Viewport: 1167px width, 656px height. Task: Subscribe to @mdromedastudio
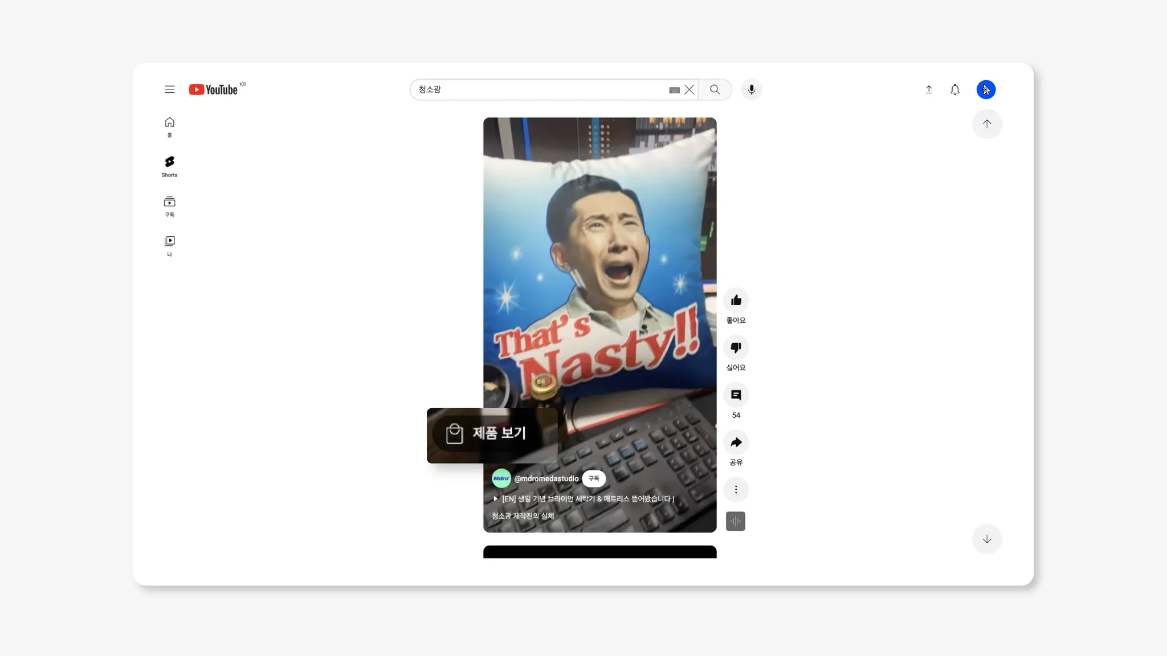[593, 479]
